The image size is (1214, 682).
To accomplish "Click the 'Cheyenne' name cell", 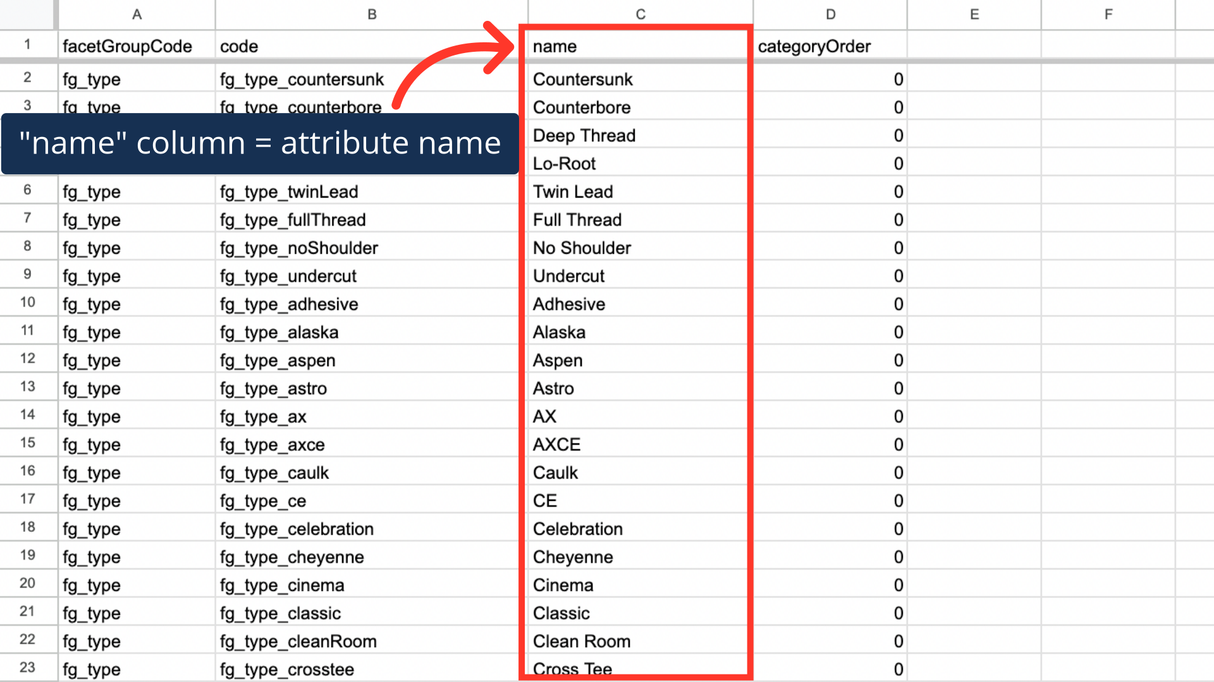I will tap(573, 557).
